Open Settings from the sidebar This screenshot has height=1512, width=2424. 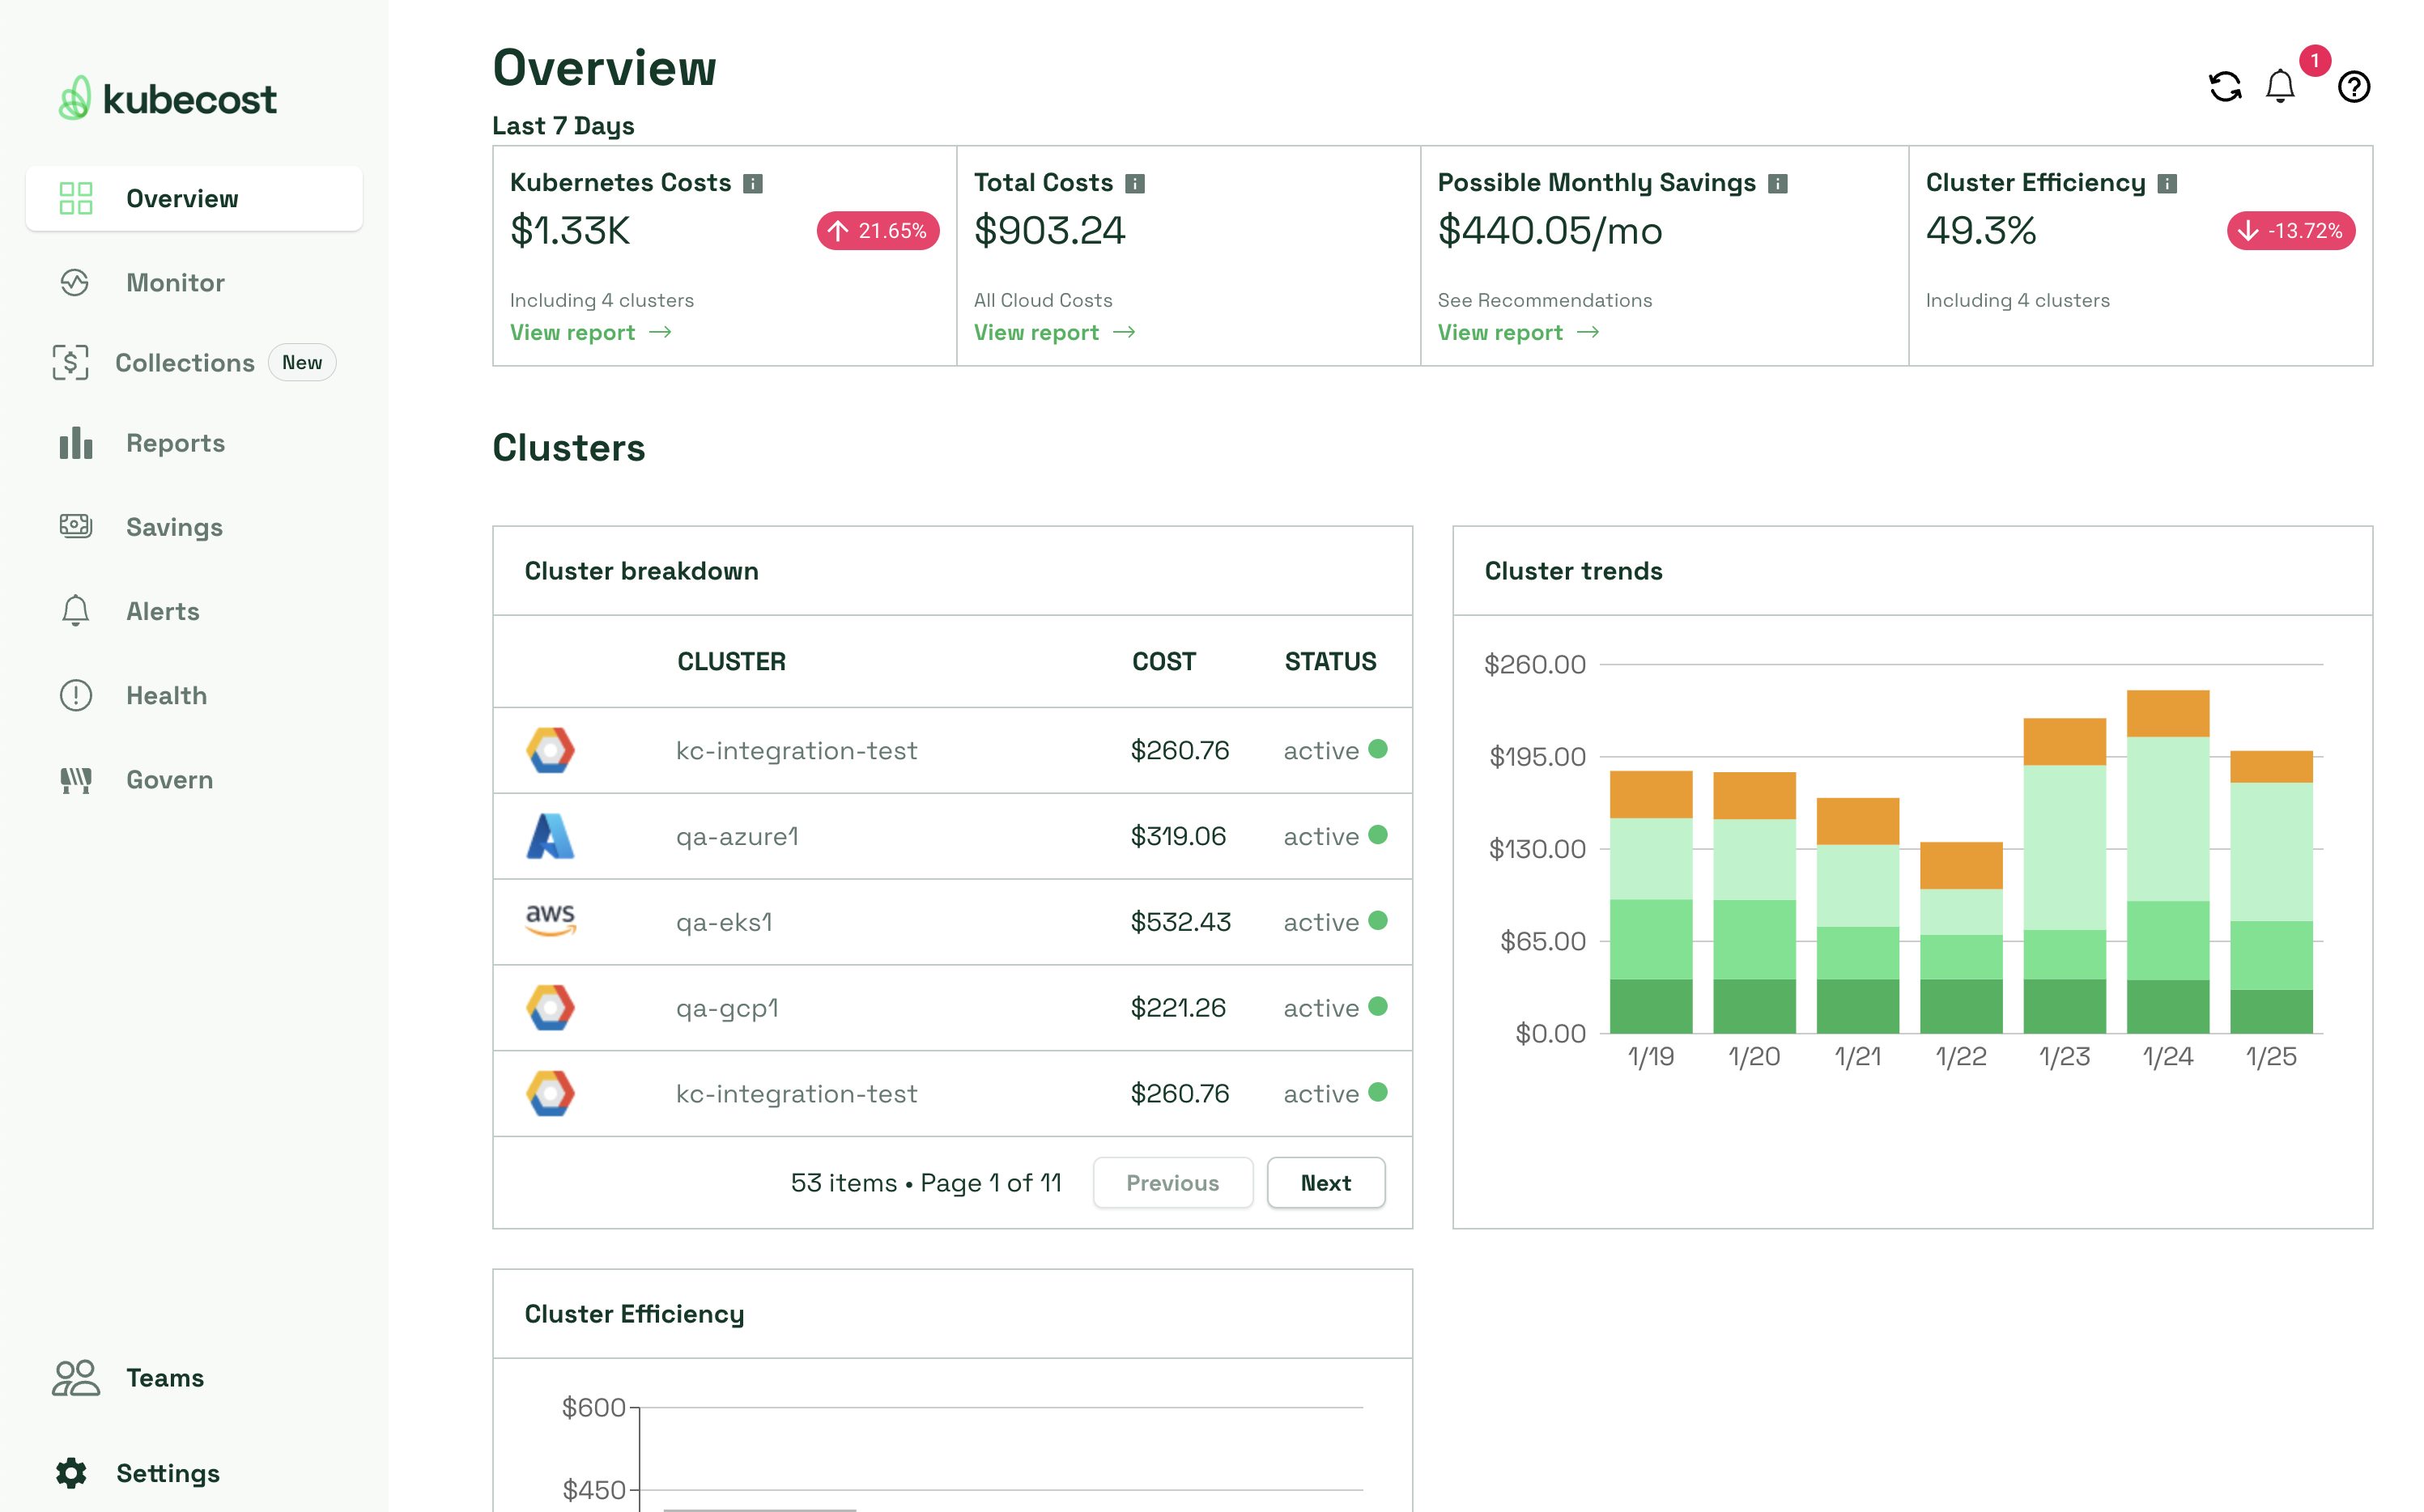(x=167, y=1472)
